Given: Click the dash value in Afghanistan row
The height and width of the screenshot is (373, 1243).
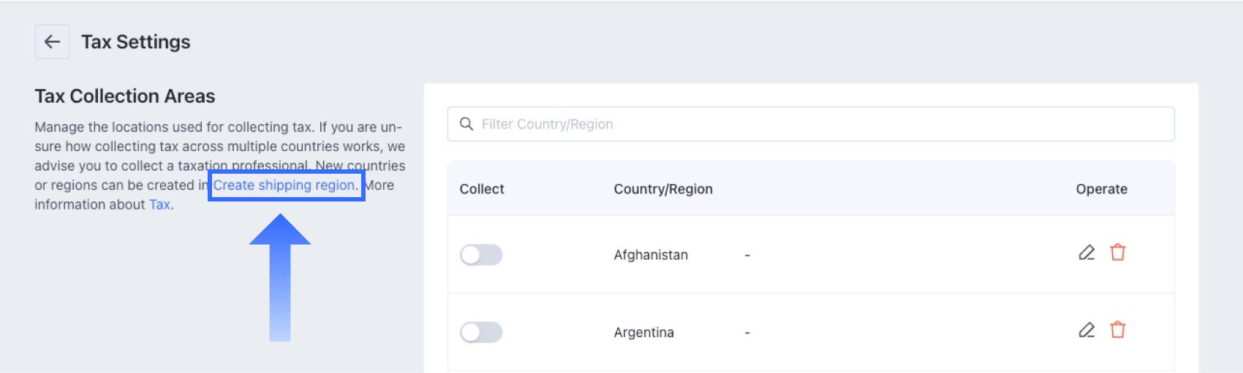Looking at the screenshot, I should pos(747,255).
